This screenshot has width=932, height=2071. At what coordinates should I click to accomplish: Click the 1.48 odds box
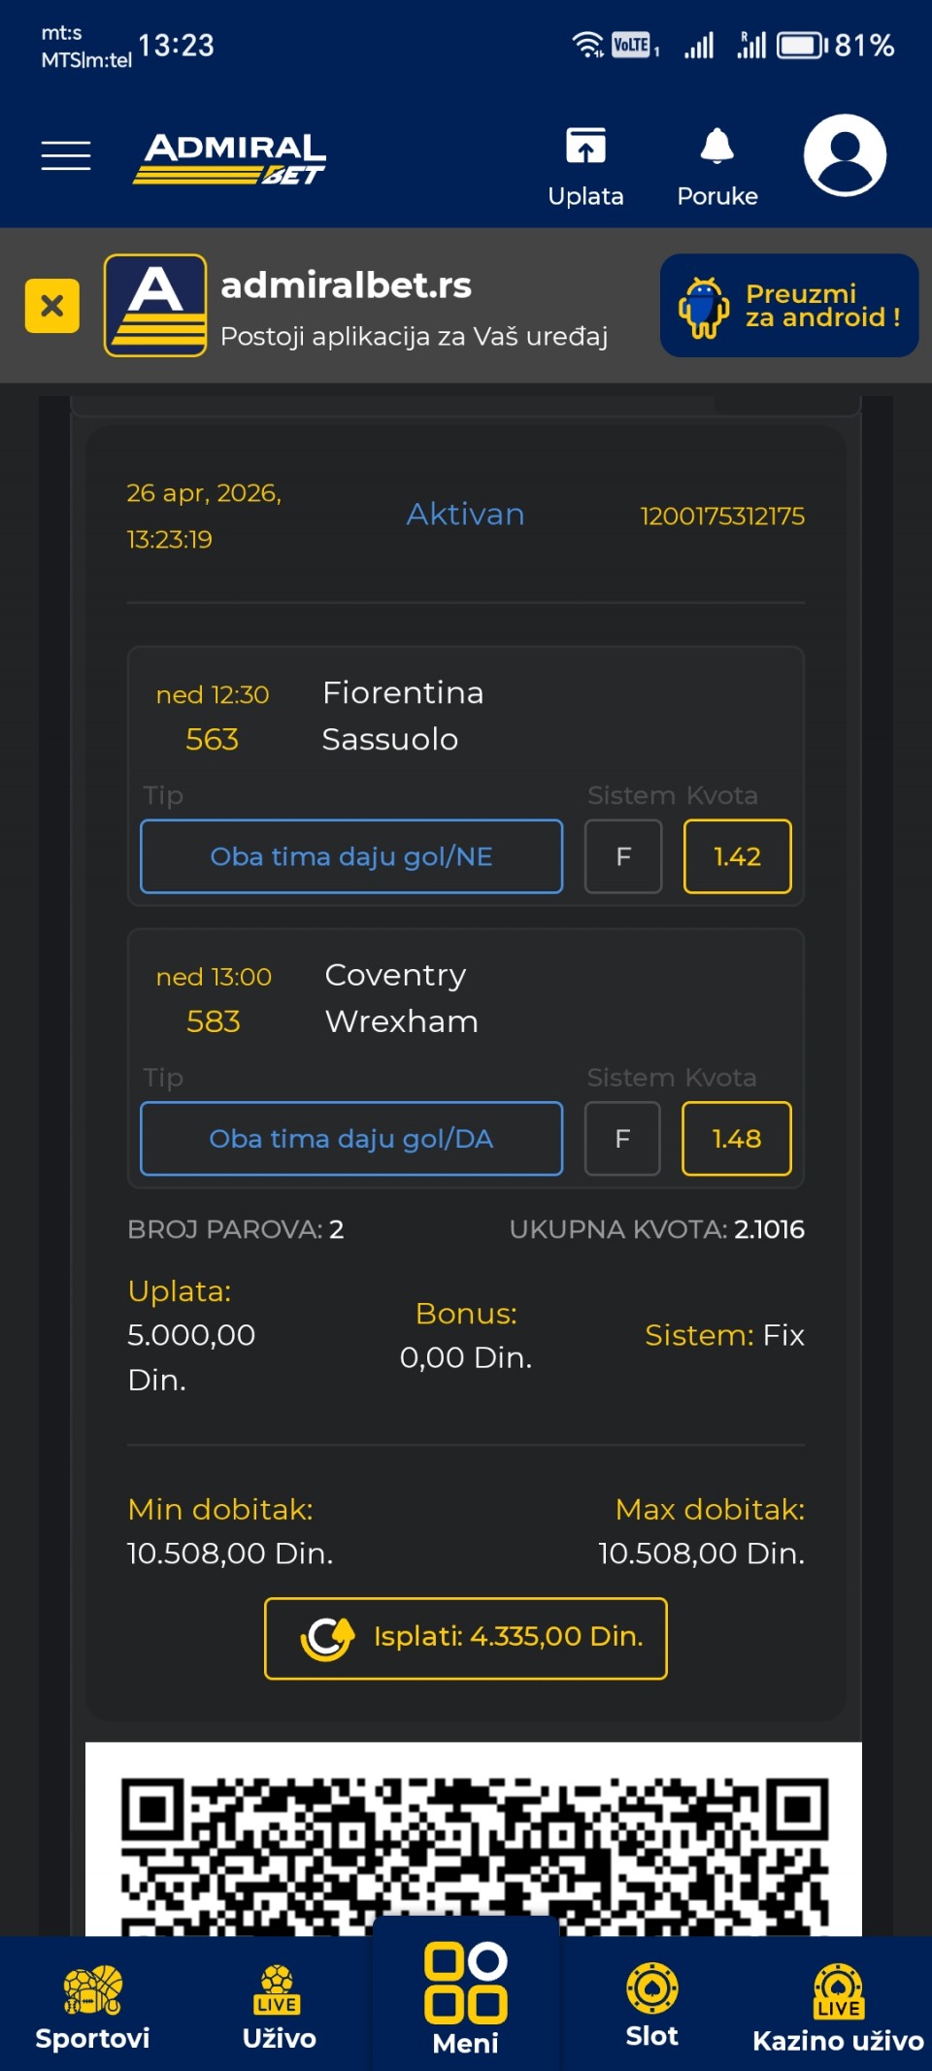pyautogui.click(x=736, y=1139)
